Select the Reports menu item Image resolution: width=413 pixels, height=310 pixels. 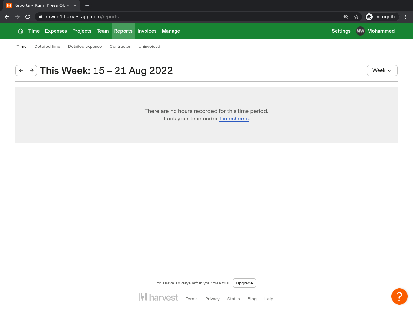click(123, 31)
